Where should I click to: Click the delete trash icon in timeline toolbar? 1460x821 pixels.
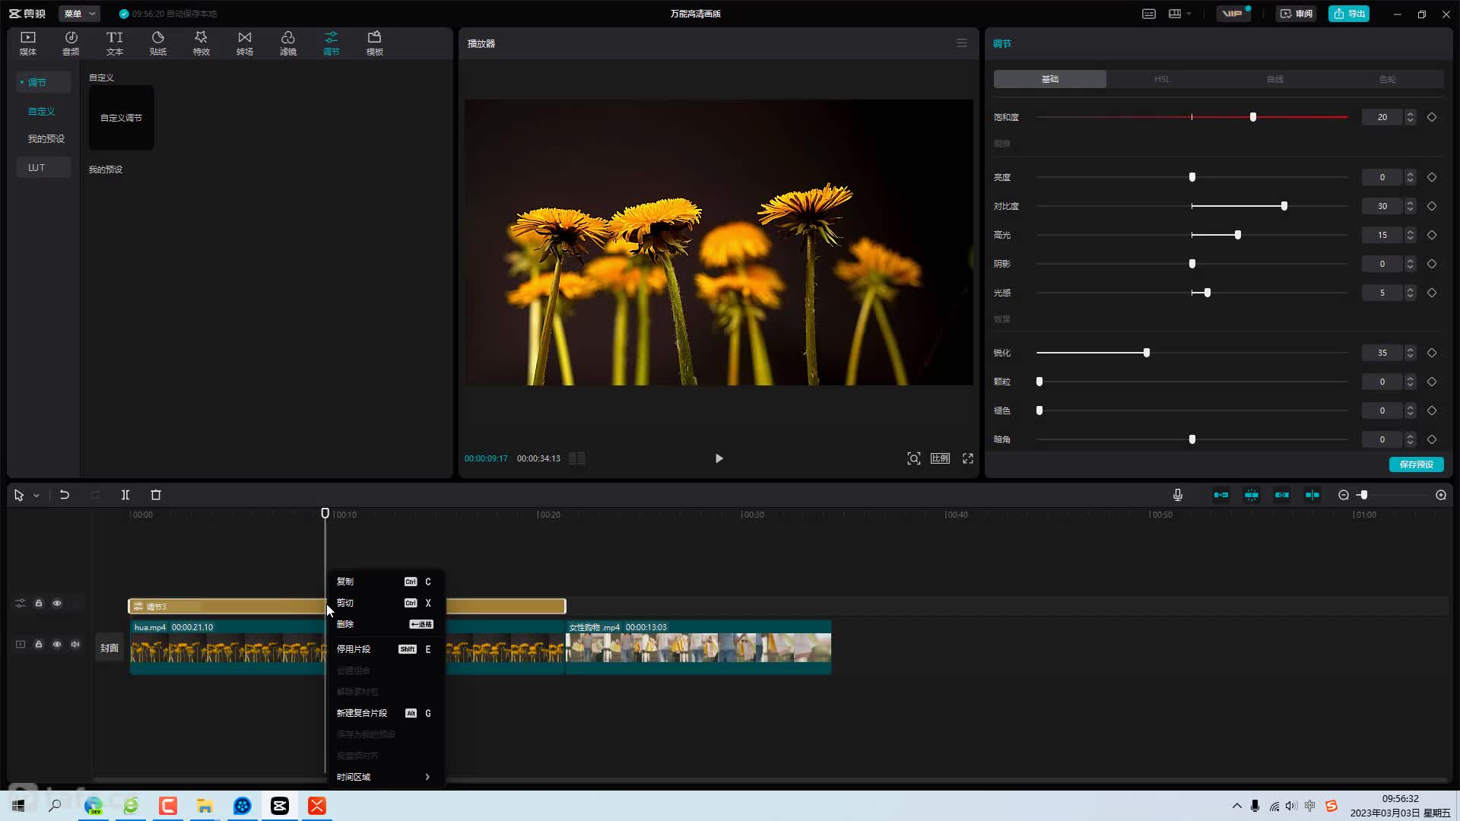coord(156,495)
